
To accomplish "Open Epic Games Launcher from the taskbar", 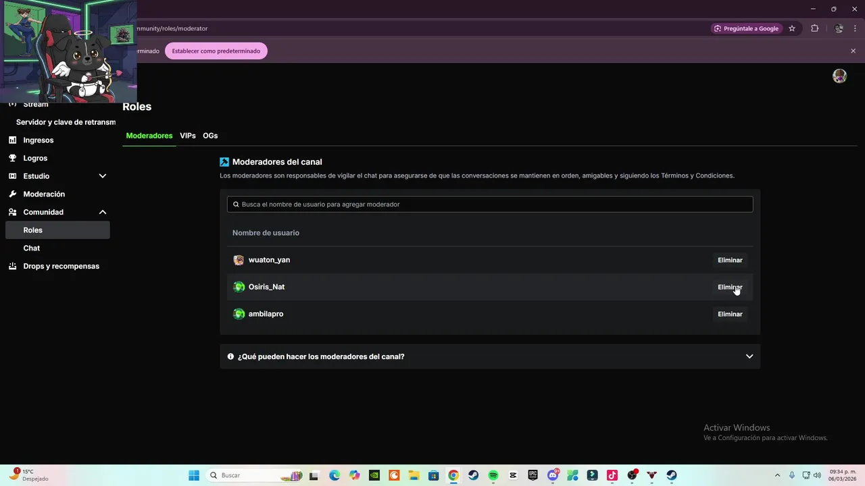I will (533, 475).
